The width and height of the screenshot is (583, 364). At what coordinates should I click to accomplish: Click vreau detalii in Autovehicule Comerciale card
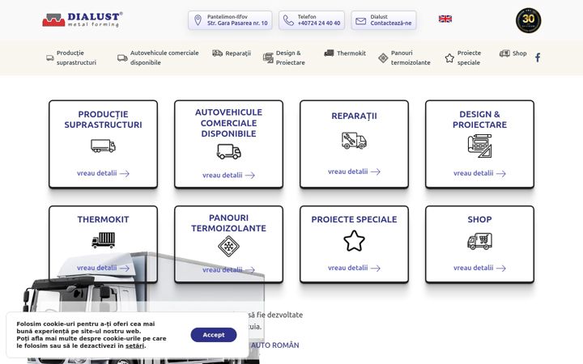coord(228,175)
